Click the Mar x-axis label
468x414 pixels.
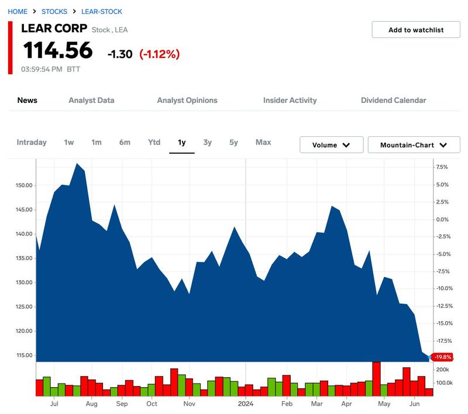316,403
